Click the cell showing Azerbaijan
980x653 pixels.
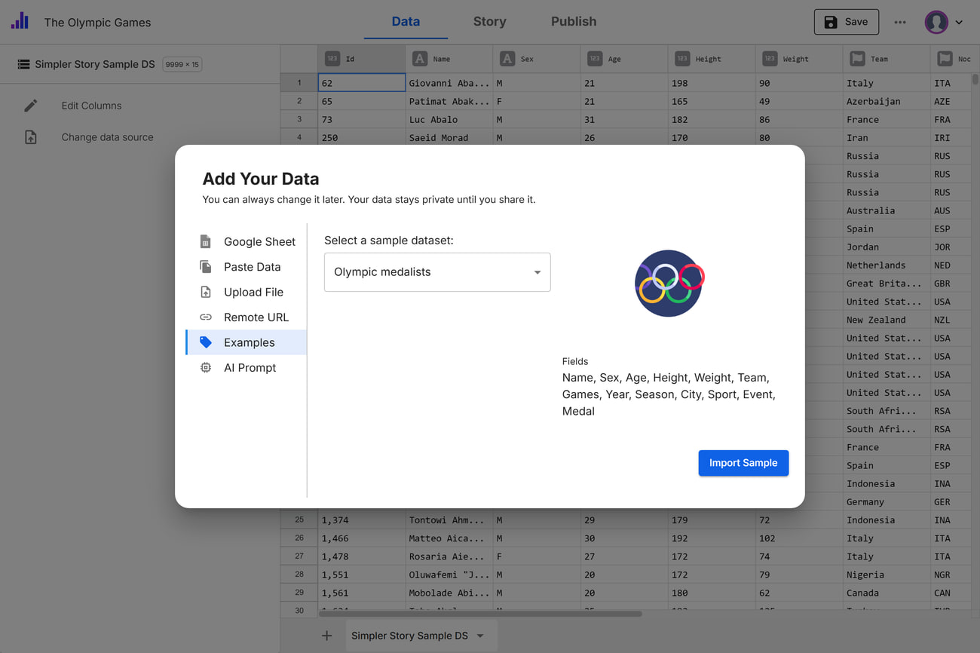[887, 101]
